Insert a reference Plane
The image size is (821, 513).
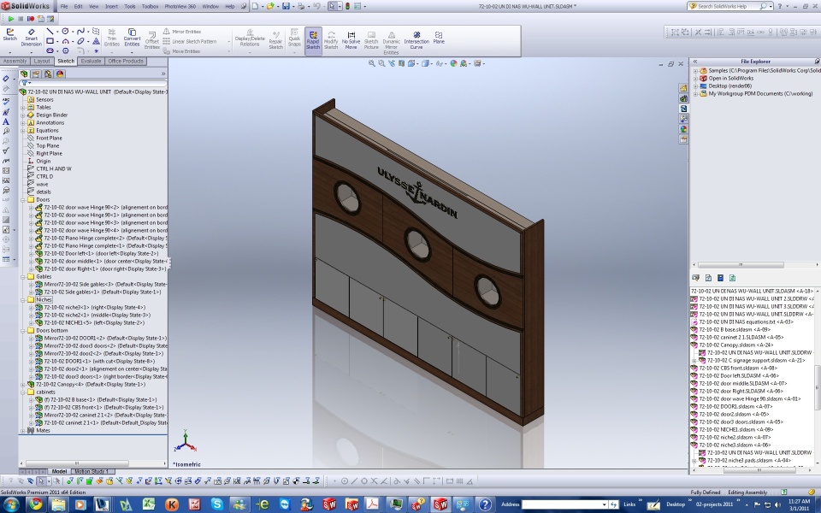coord(439,38)
